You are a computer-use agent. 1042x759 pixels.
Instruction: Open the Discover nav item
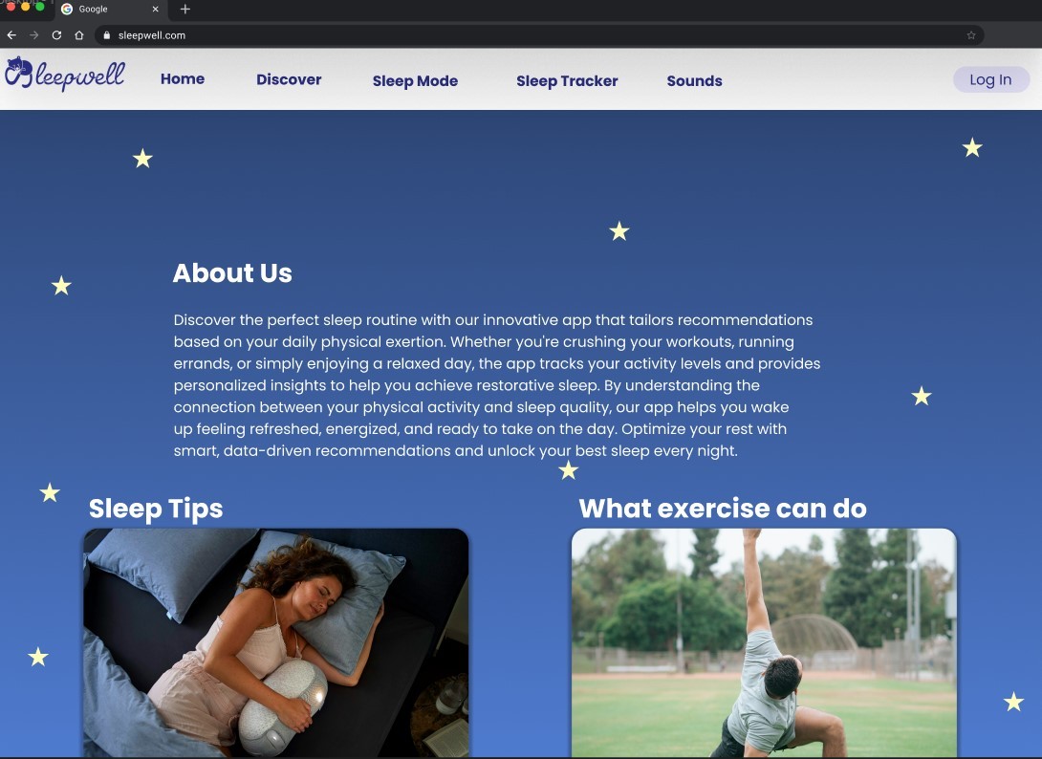coord(289,79)
